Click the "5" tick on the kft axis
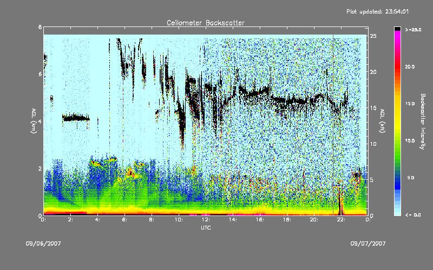The width and height of the screenshot is (433, 270). pos(372,180)
